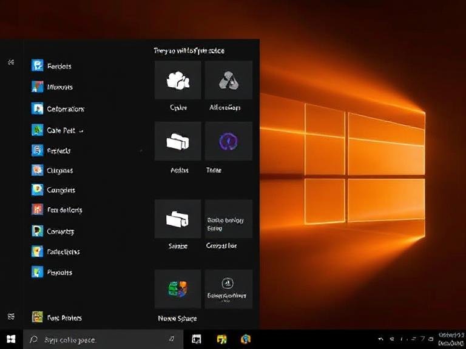Launch the purple circle "Tinae" tile

[x=229, y=141]
